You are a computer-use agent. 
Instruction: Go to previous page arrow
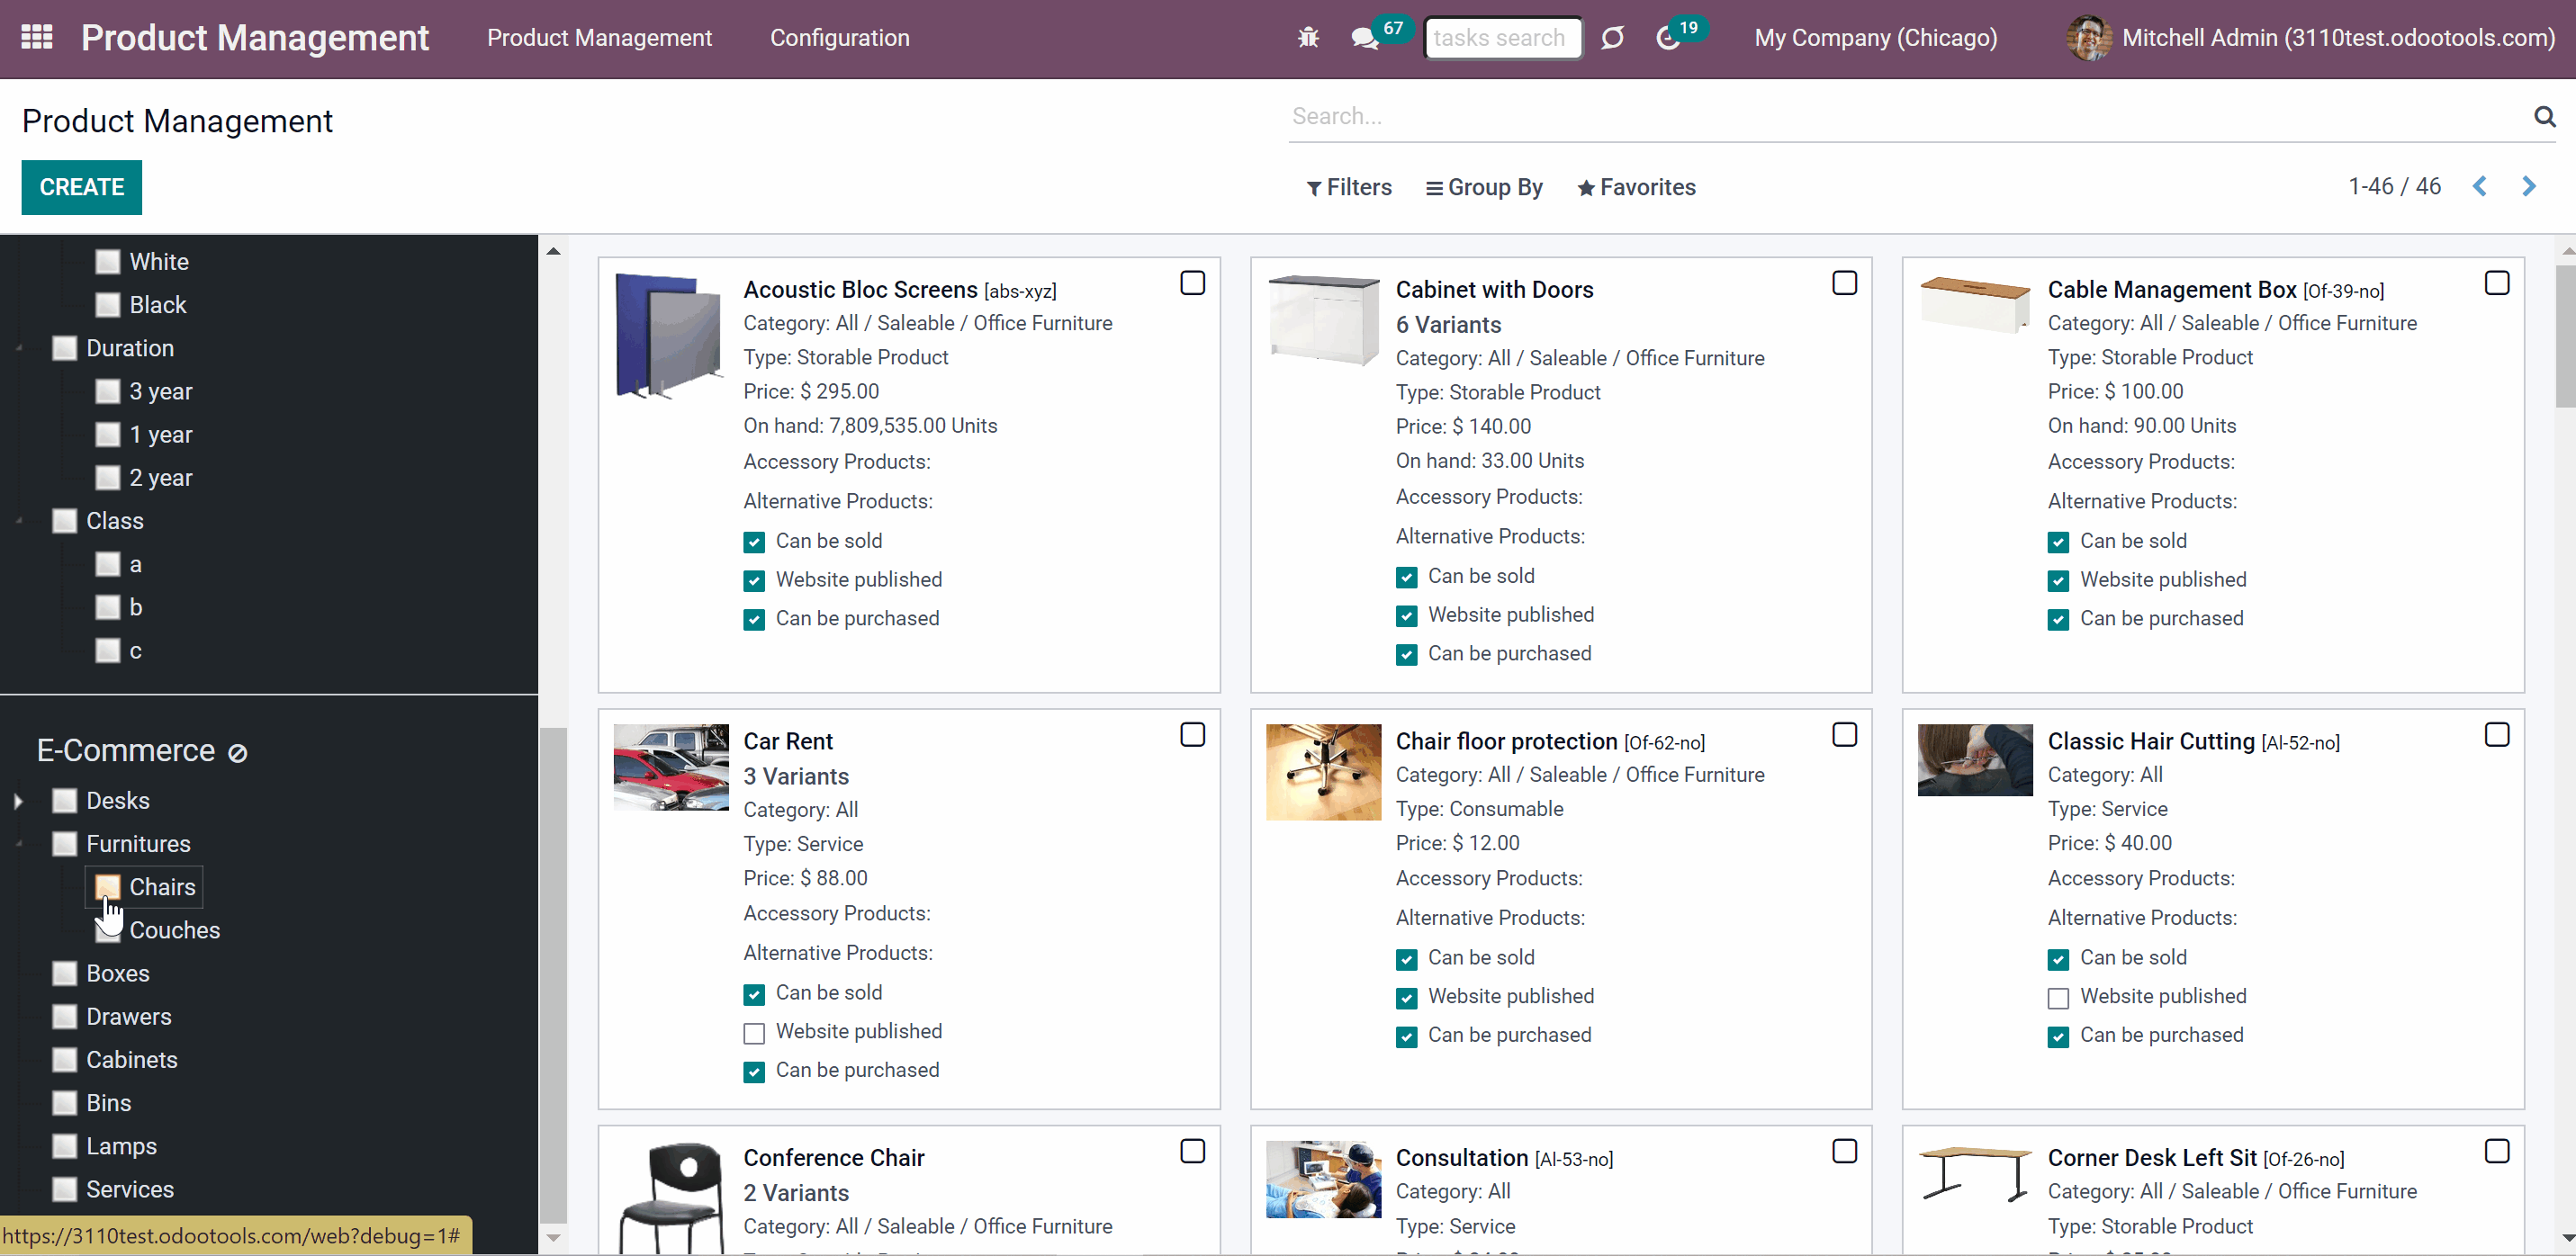click(2480, 186)
